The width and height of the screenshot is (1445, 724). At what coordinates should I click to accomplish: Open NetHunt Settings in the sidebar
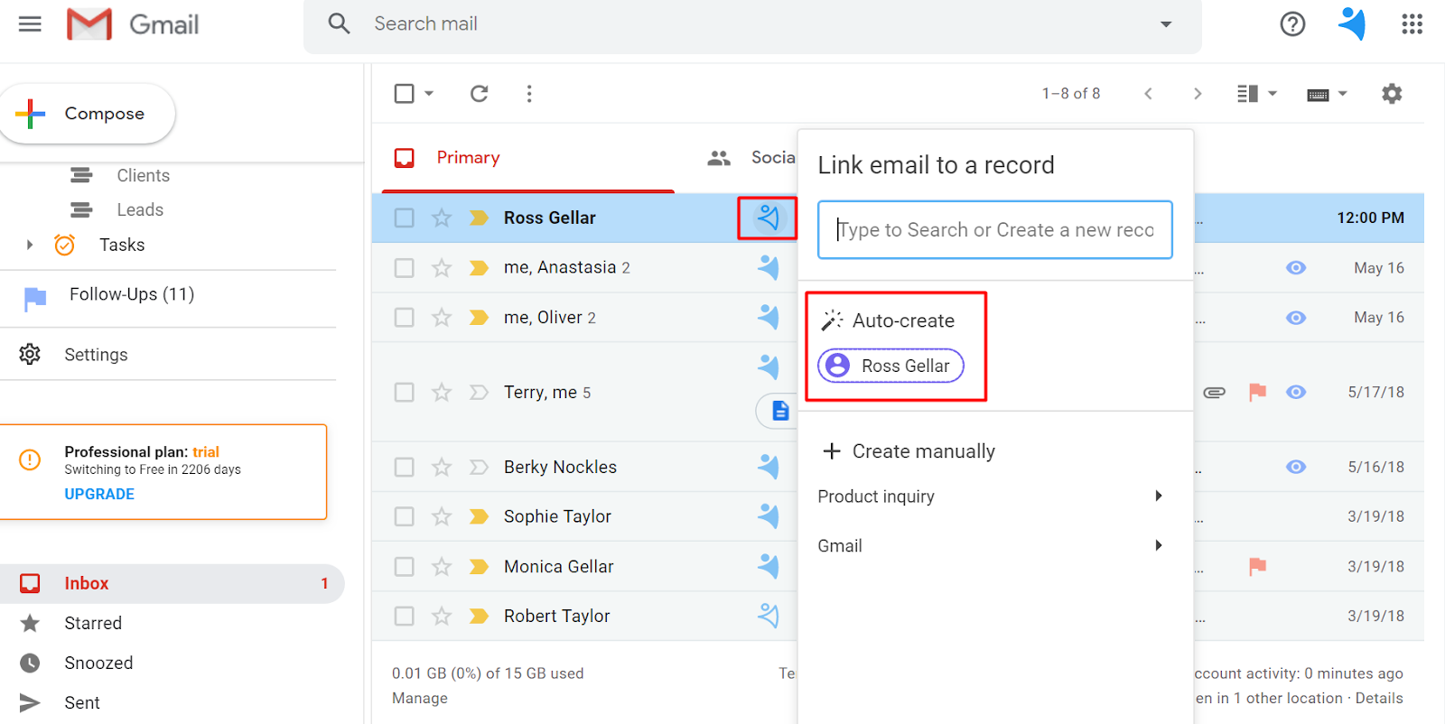[96, 355]
